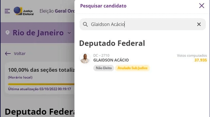The height and width of the screenshot is (117, 210).
Task: Select the Rio de Janeiro location title
Action: click(38, 33)
